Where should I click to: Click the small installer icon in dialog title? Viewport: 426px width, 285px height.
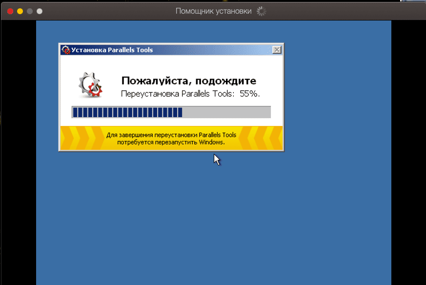point(65,50)
